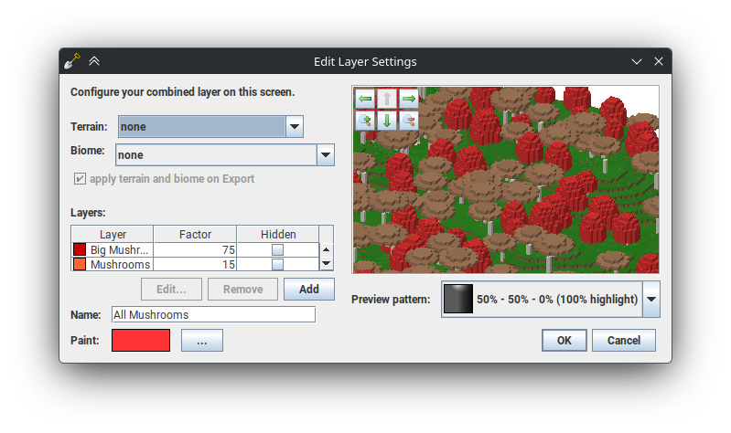Screen dimensions: 731x433
Task: Click Add to add a layer
Action: (x=309, y=290)
